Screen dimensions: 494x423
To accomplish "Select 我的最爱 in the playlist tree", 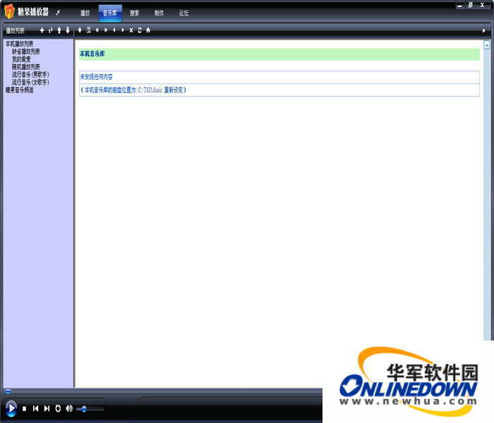I will click(21, 59).
